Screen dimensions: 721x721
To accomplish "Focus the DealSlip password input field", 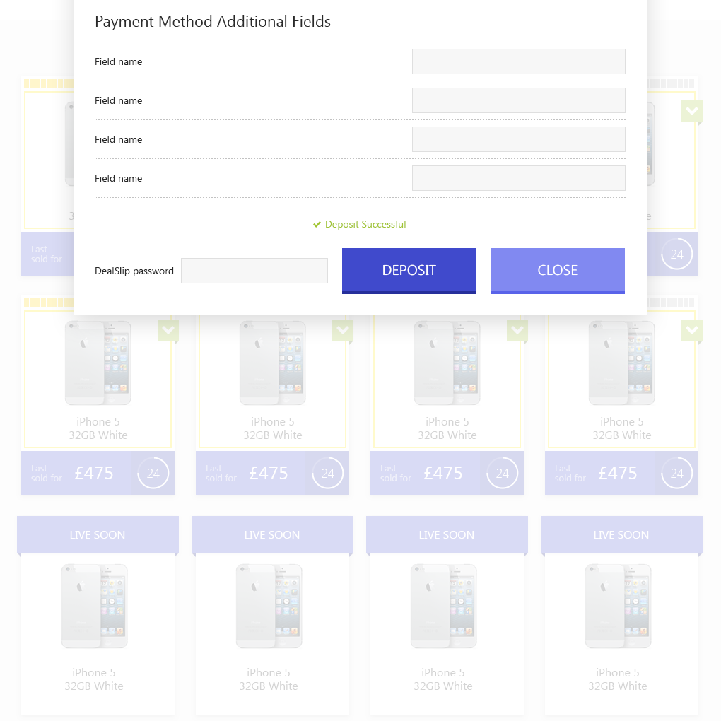I will (x=254, y=271).
